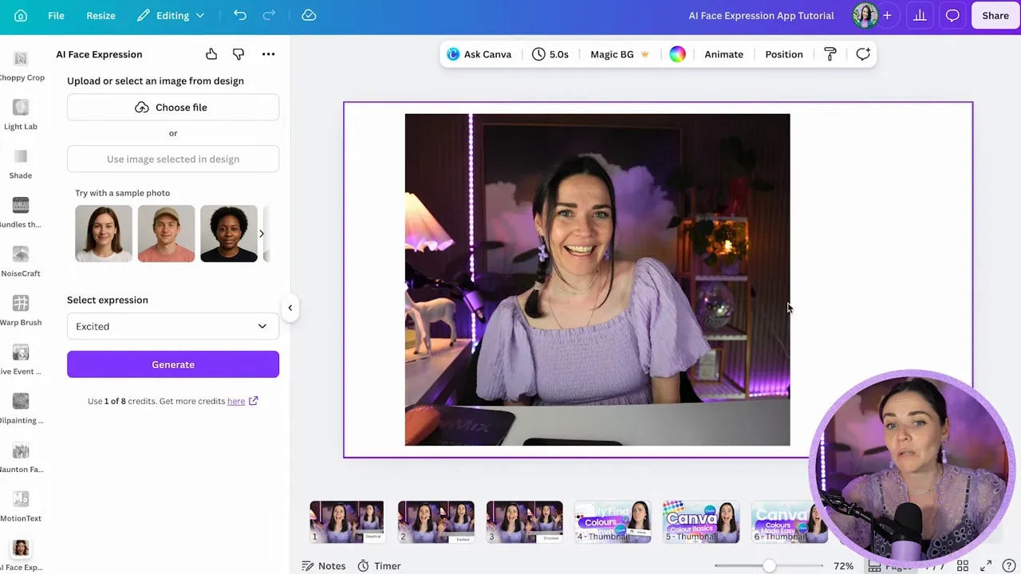Select the AI Face Expression sidebar app
The width and height of the screenshot is (1021, 574).
tap(21, 556)
